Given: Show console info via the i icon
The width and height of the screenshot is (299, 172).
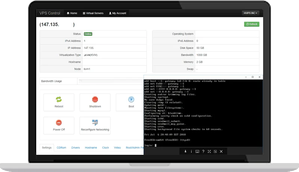Looking at the screenshot, I should coord(191,151).
